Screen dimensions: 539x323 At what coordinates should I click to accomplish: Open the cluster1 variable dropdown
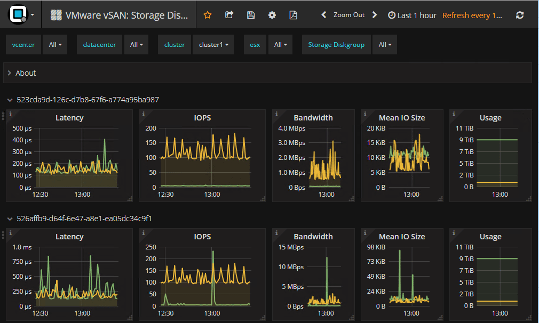pos(213,45)
